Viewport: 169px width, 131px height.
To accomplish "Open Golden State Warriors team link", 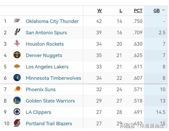I will tap(50, 101).
